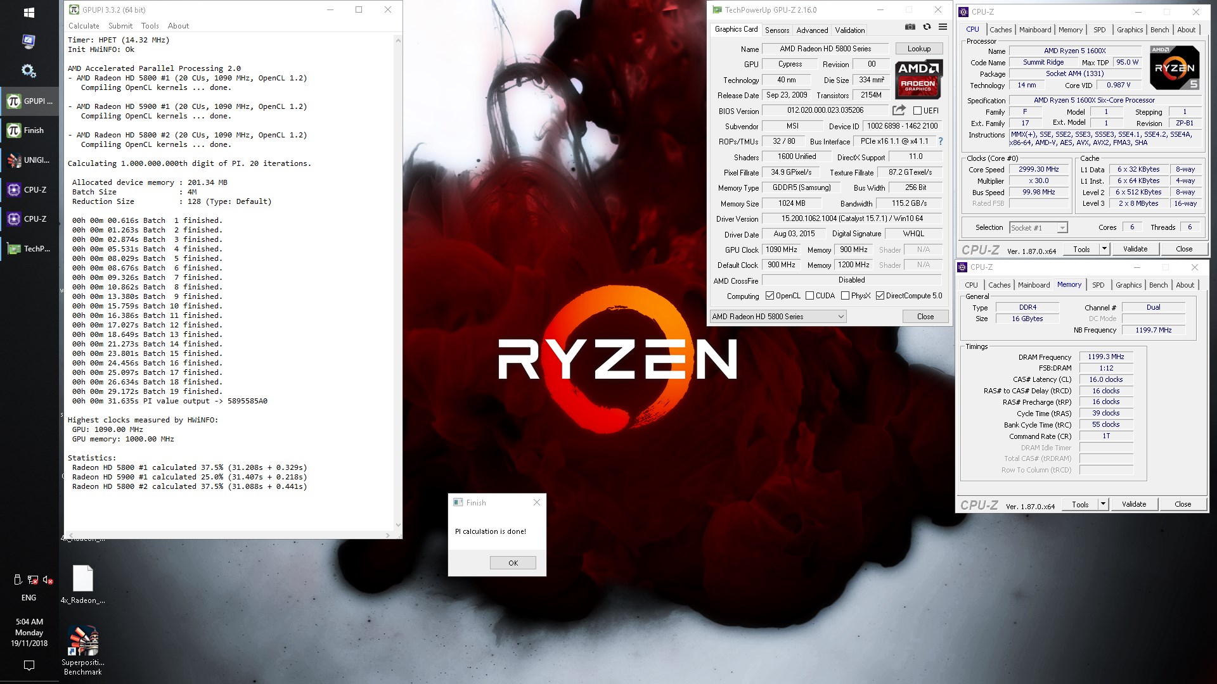Image resolution: width=1217 pixels, height=684 pixels.
Task: Select the GPUPI taskbar item
Action: (x=29, y=101)
